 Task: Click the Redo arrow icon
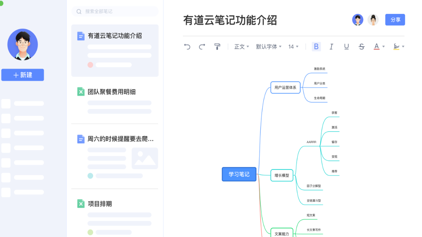[202, 47]
